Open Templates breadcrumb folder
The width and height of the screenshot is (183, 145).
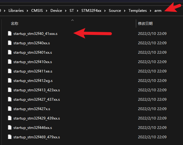138,11
